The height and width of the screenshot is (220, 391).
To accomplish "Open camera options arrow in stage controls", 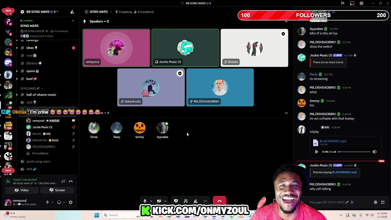I will point(165,201).
